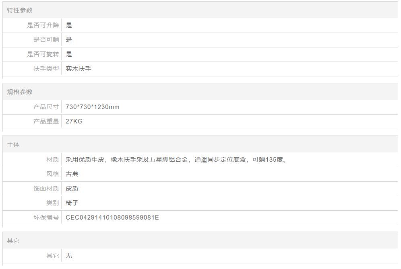Click the 扶手类型 label
This screenshot has height=269, width=401.
[x=46, y=69]
